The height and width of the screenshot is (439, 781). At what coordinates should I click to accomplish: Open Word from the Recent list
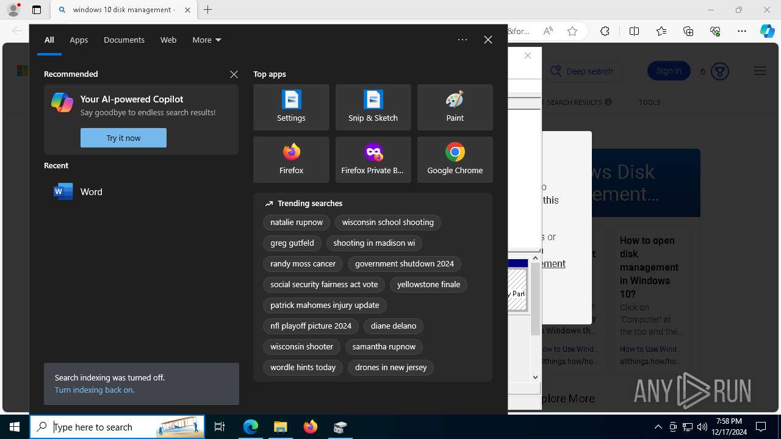(x=141, y=191)
